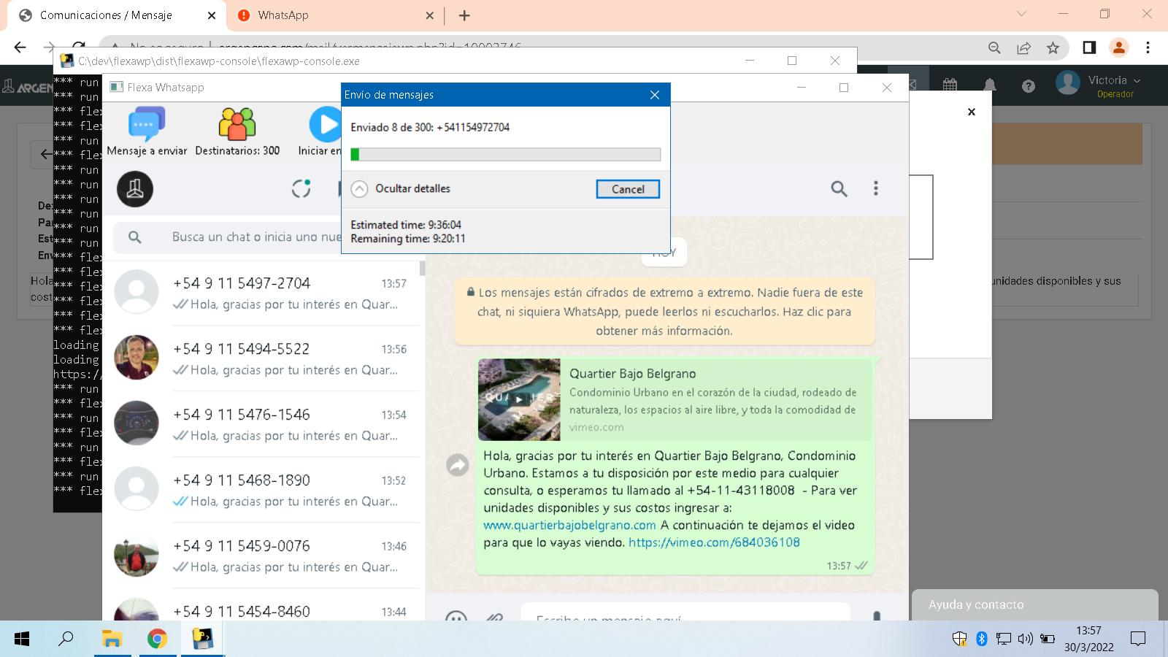Cancel the message sending dialog

[628, 189]
